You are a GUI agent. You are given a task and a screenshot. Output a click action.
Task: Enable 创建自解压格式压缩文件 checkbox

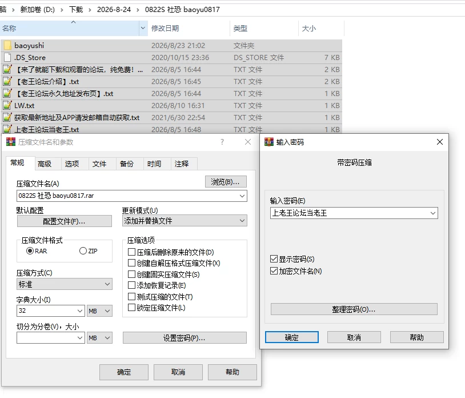(x=131, y=263)
